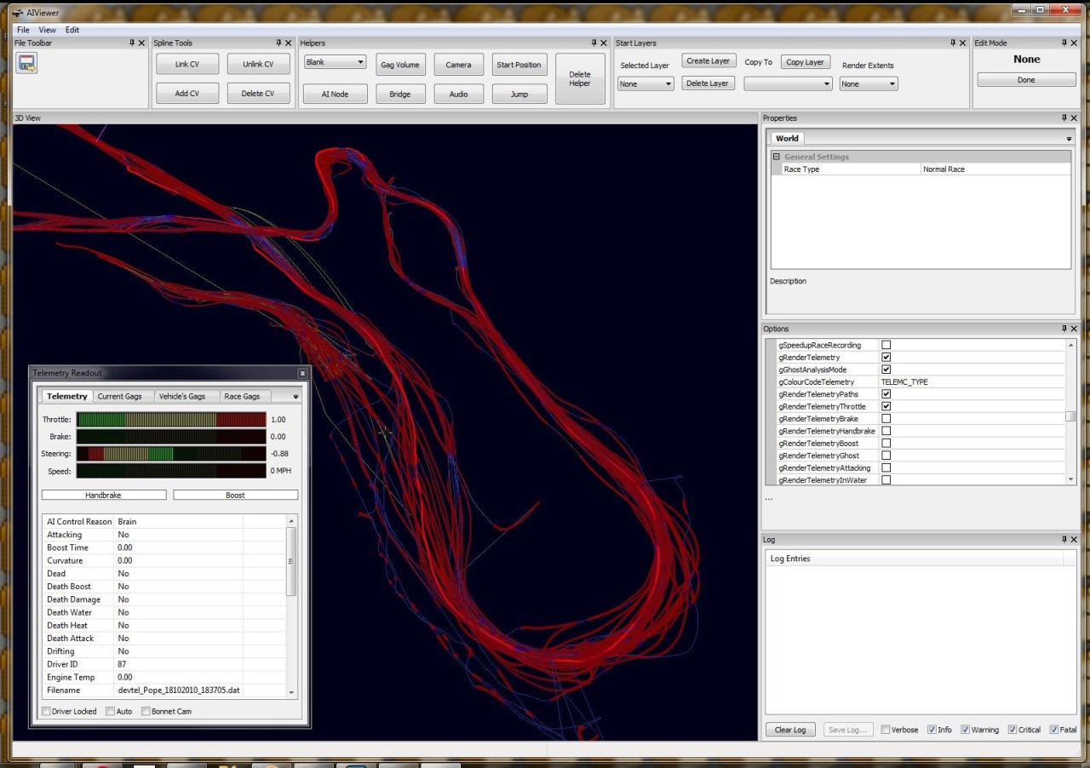Uncheck gGhostAnalysisMode option
Image resolution: width=1090 pixels, height=768 pixels.
[886, 370]
